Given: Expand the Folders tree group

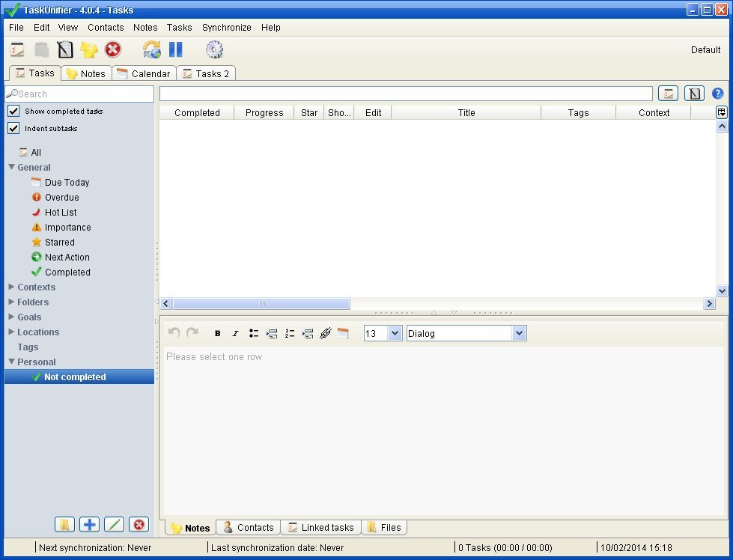Looking at the screenshot, I should (12, 302).
